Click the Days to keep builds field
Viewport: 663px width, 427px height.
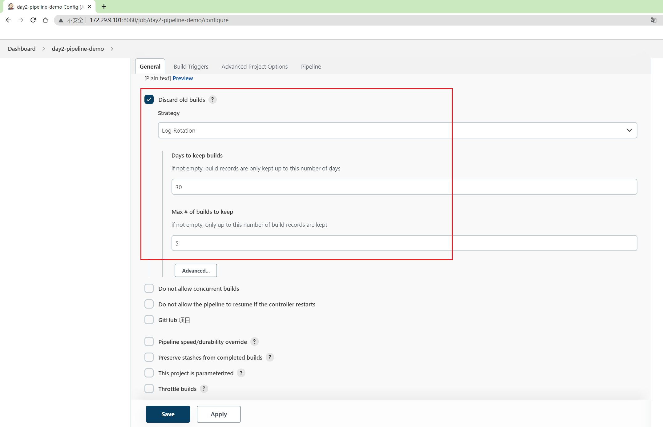pyautogui.click(x=404, y=187)
